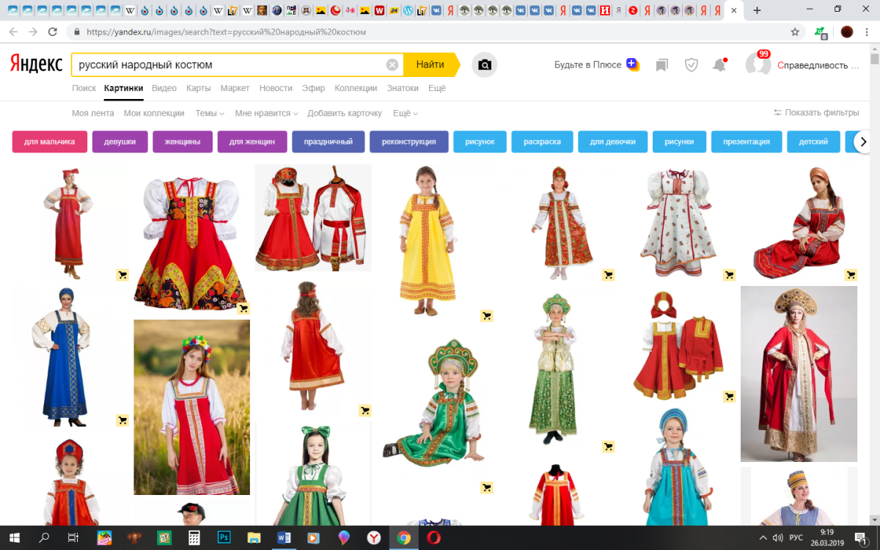This screenshot has height=550, width=880.
Task: Click the shield protection icon
Action: [x=691, y=65]
